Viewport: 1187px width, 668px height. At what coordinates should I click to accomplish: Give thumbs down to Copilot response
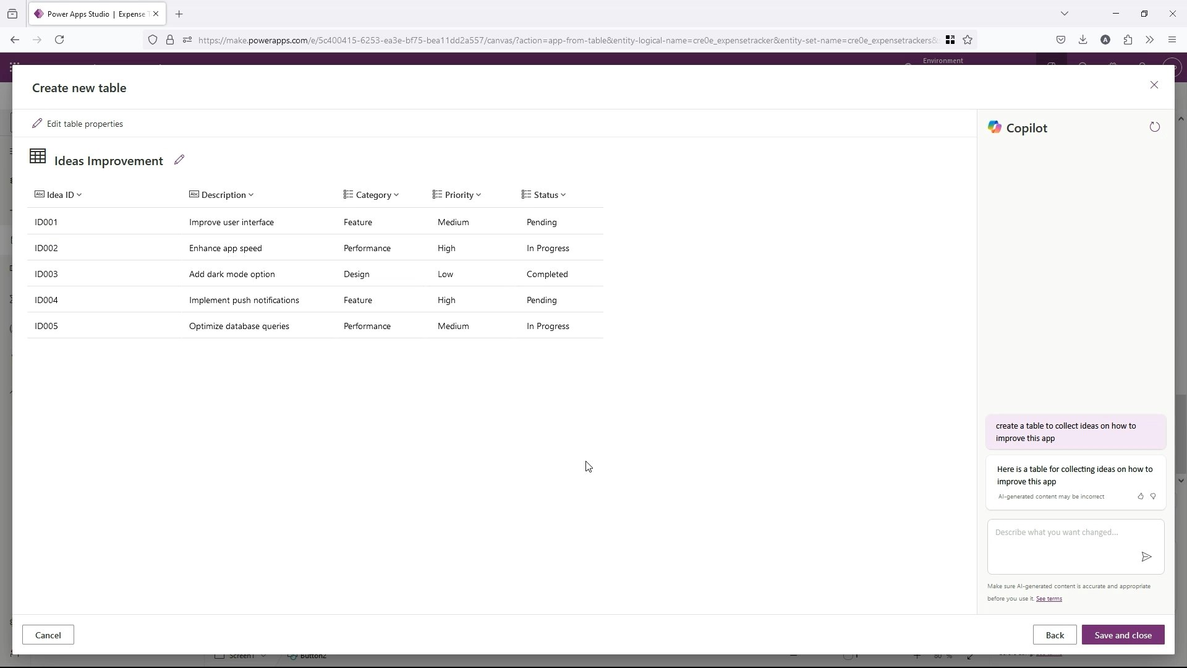tap(1153, 497)
